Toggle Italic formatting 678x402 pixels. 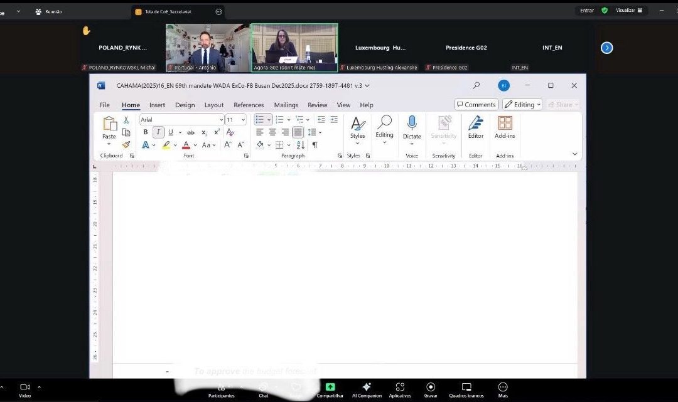click(158, 132)
